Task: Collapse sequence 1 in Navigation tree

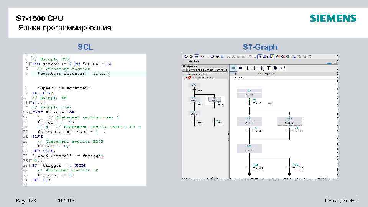Action: point(187,77)
